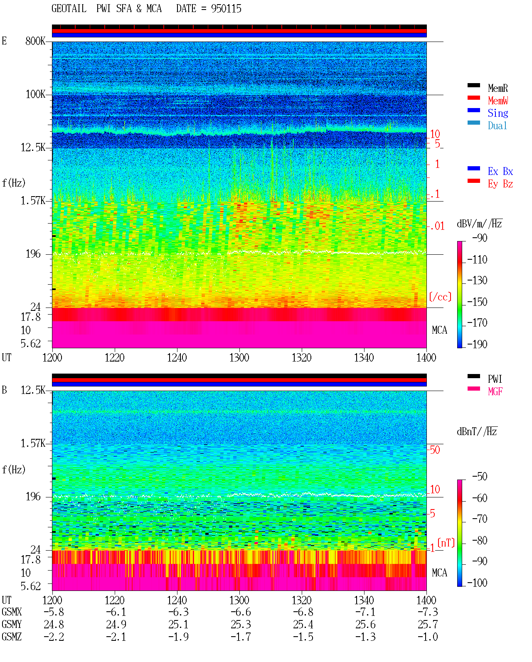Click the red '50' label in B panel
The width and height of the screenshot is (532, 662).
[435, 450]
